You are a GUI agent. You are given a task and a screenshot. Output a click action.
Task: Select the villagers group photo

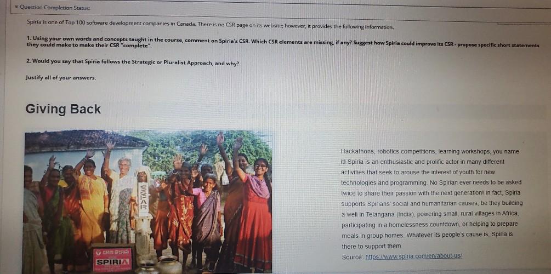tap(148, 202)
